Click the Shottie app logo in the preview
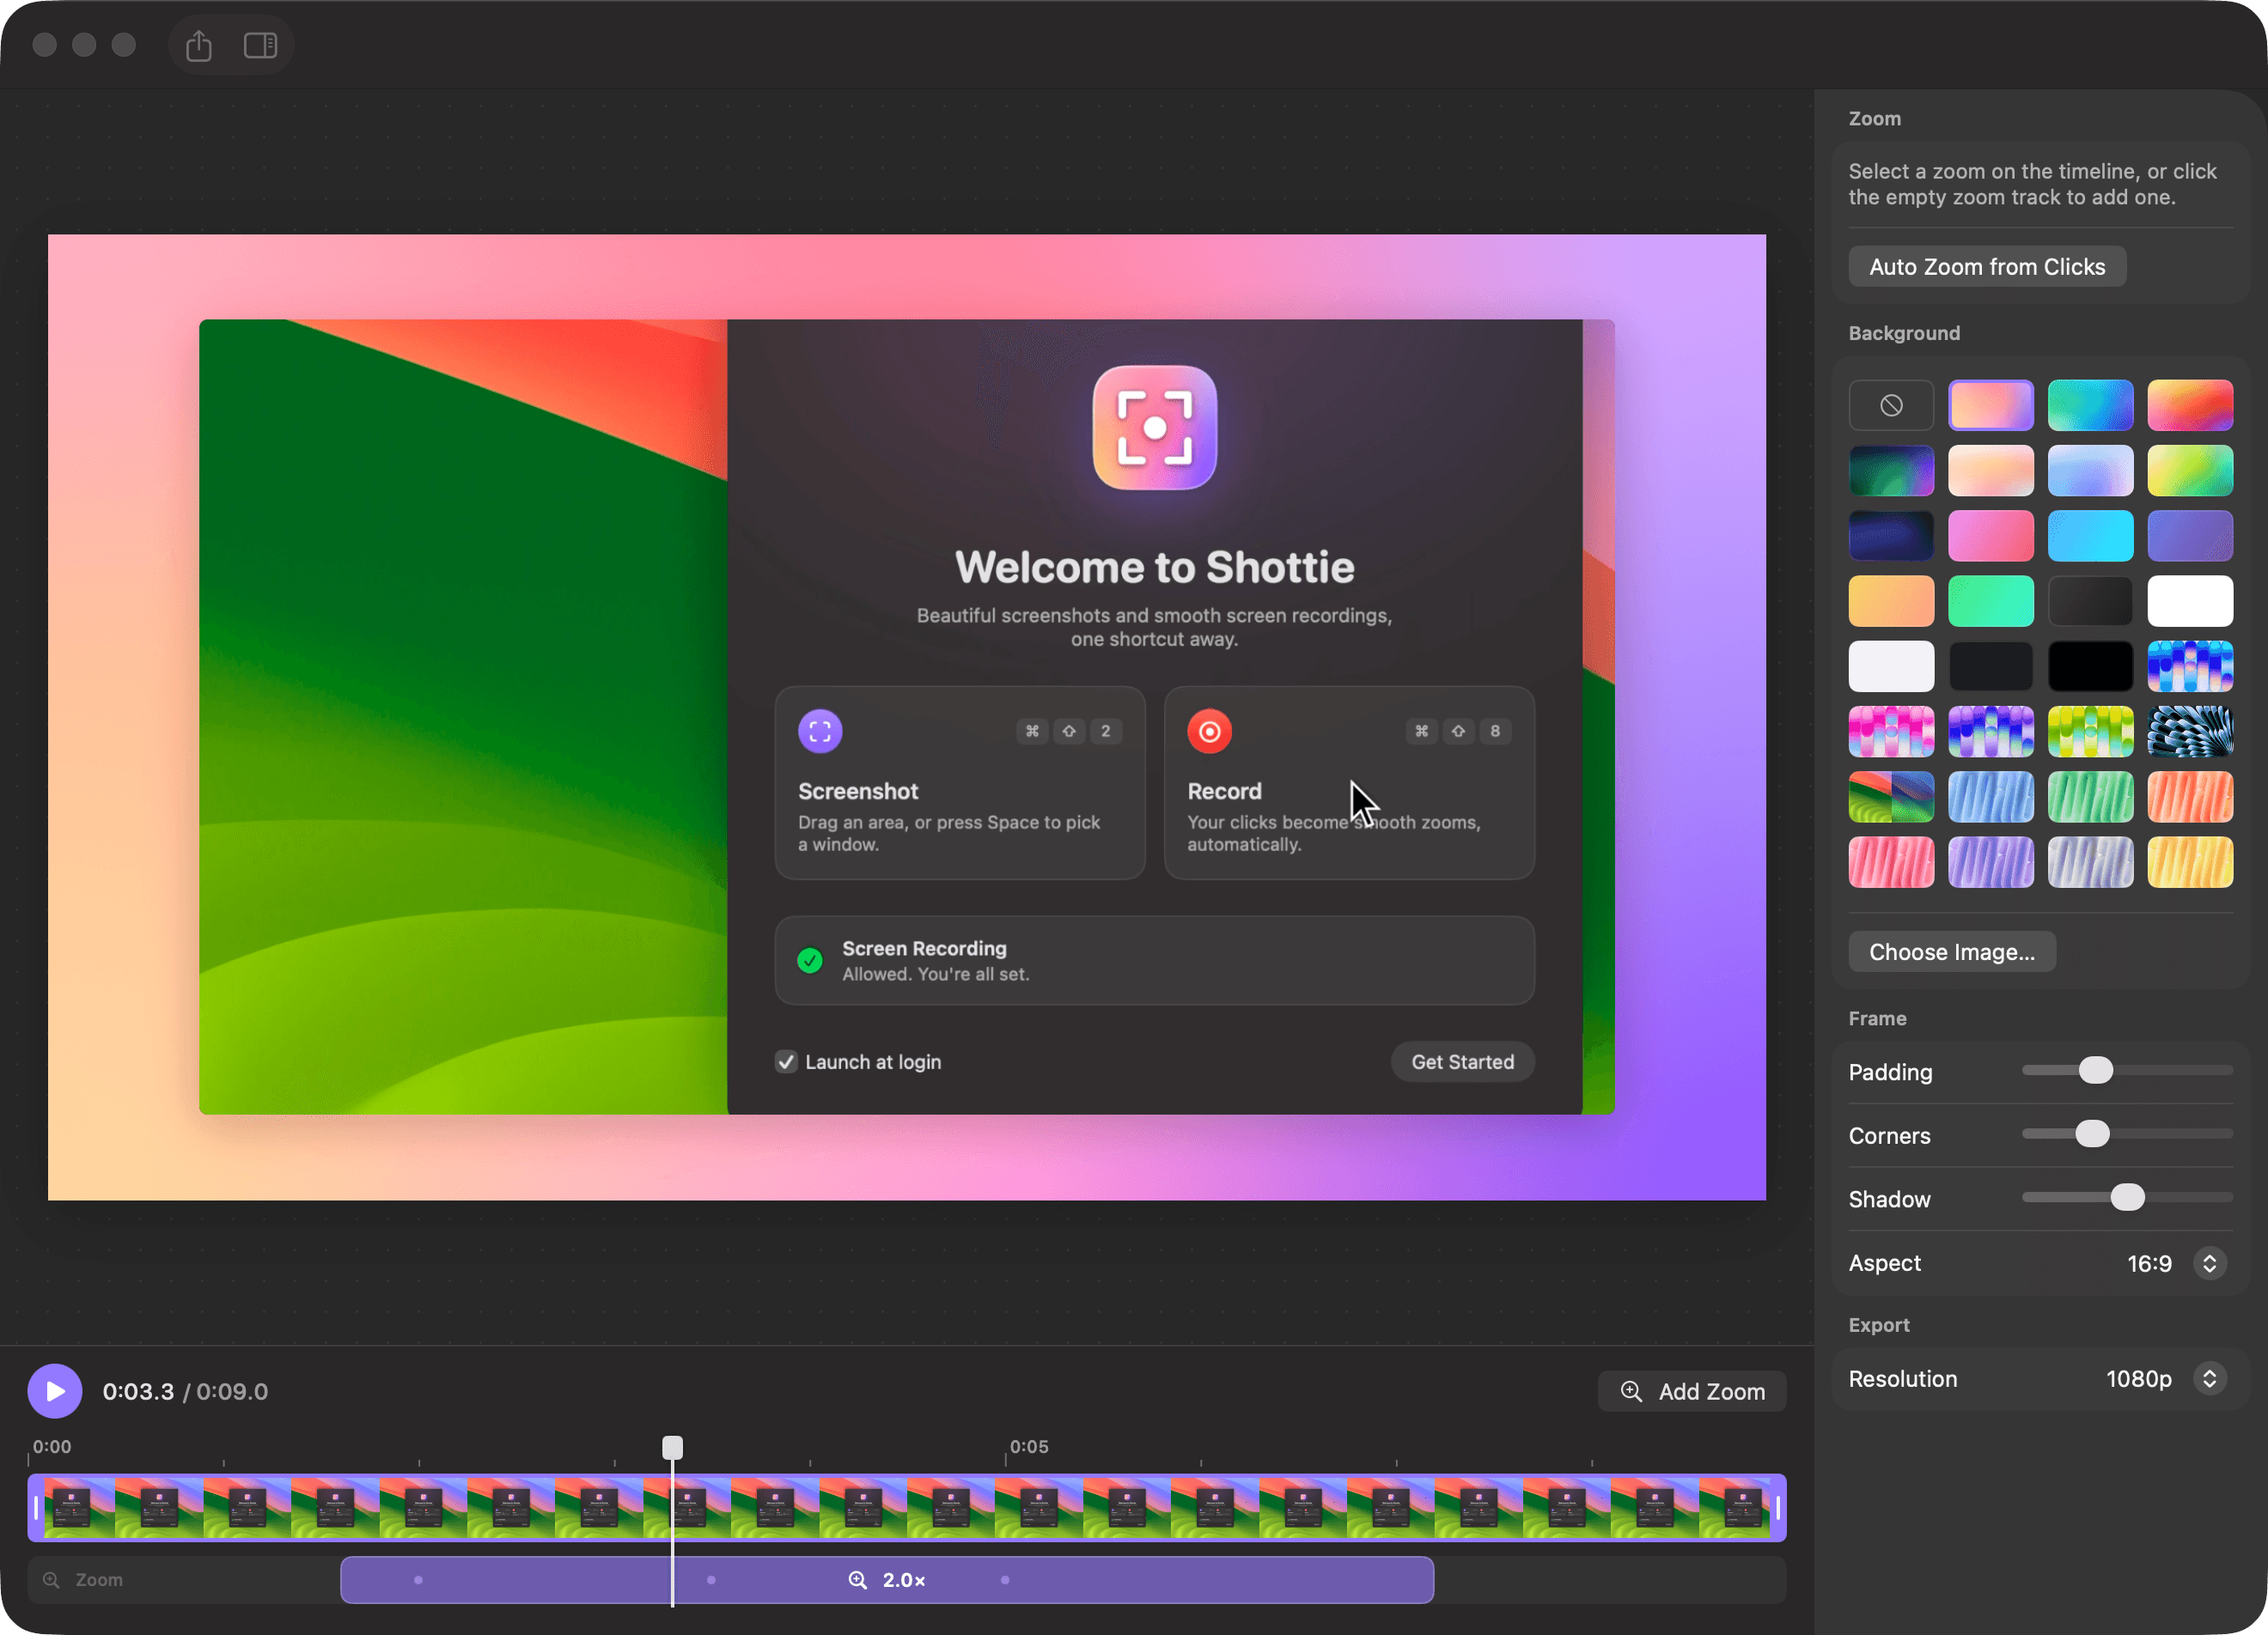Image resolution: width=2268 pixels, height=1635 pixels. pos(1154,428)
